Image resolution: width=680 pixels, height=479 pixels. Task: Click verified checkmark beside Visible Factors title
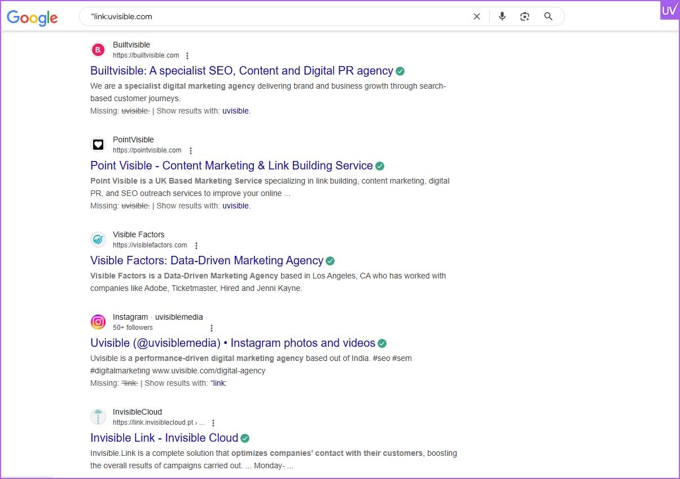pyautogui.click(x=330, y=261)
